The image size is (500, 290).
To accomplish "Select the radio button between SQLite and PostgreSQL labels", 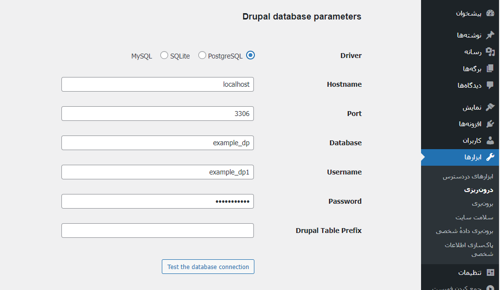I will pos(202,55).
